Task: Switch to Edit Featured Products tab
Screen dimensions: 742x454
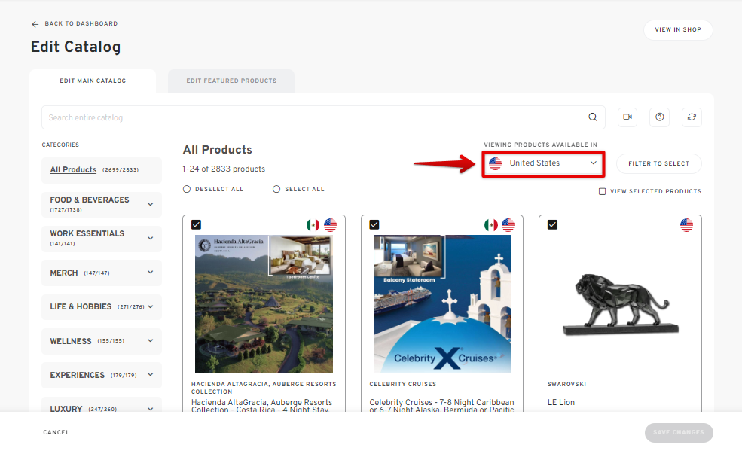Action: (x=231, y=81)
